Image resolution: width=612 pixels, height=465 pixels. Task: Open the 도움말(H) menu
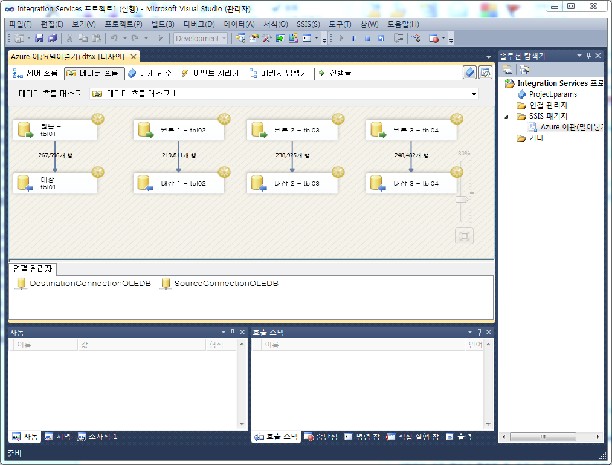click(x=403, y=24)
